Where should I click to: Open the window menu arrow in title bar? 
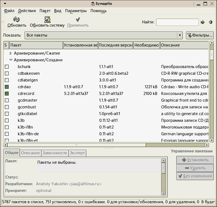5,3
